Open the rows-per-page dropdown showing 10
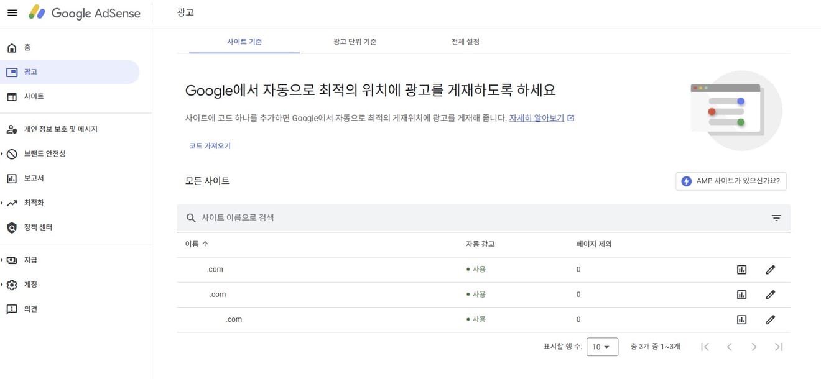The height and width of the screenshot is (379, 821). tap(602, 347)
